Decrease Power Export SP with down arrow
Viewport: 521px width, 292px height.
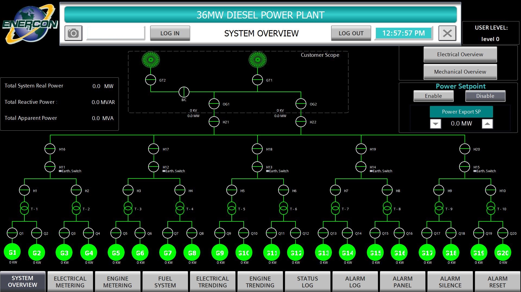tap(436, 124)
